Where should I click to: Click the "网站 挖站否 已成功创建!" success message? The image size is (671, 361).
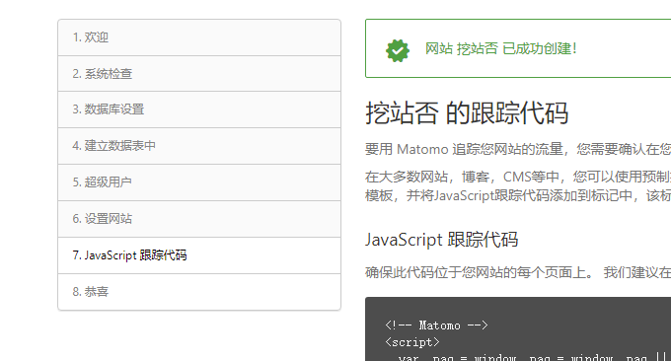(x=501, y=48)
